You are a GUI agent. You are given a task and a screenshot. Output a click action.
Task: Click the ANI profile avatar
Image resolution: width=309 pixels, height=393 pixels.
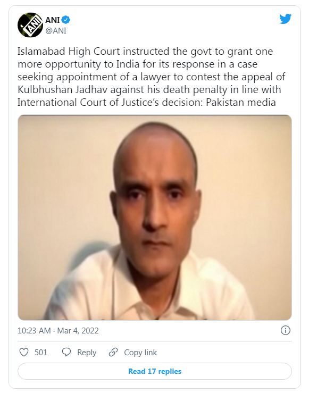pyautogui.click(x=30, y=25)
